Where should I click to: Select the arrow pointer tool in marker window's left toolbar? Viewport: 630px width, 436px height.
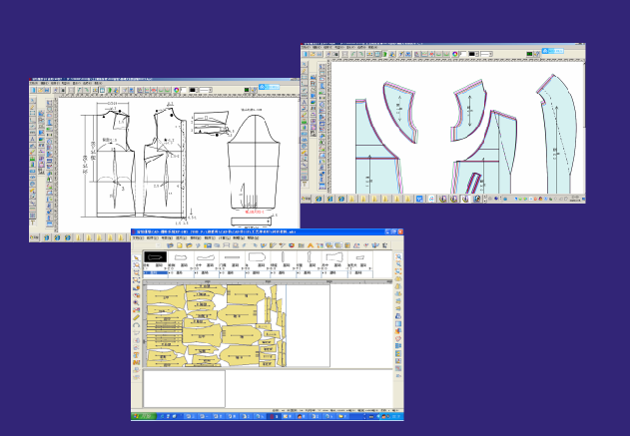click(x=137, y=258)
